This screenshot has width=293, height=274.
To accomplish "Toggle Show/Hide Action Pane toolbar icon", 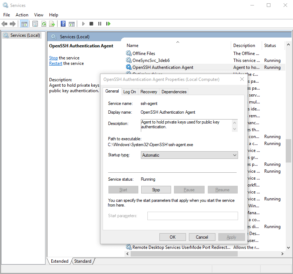I will (72, 24).
